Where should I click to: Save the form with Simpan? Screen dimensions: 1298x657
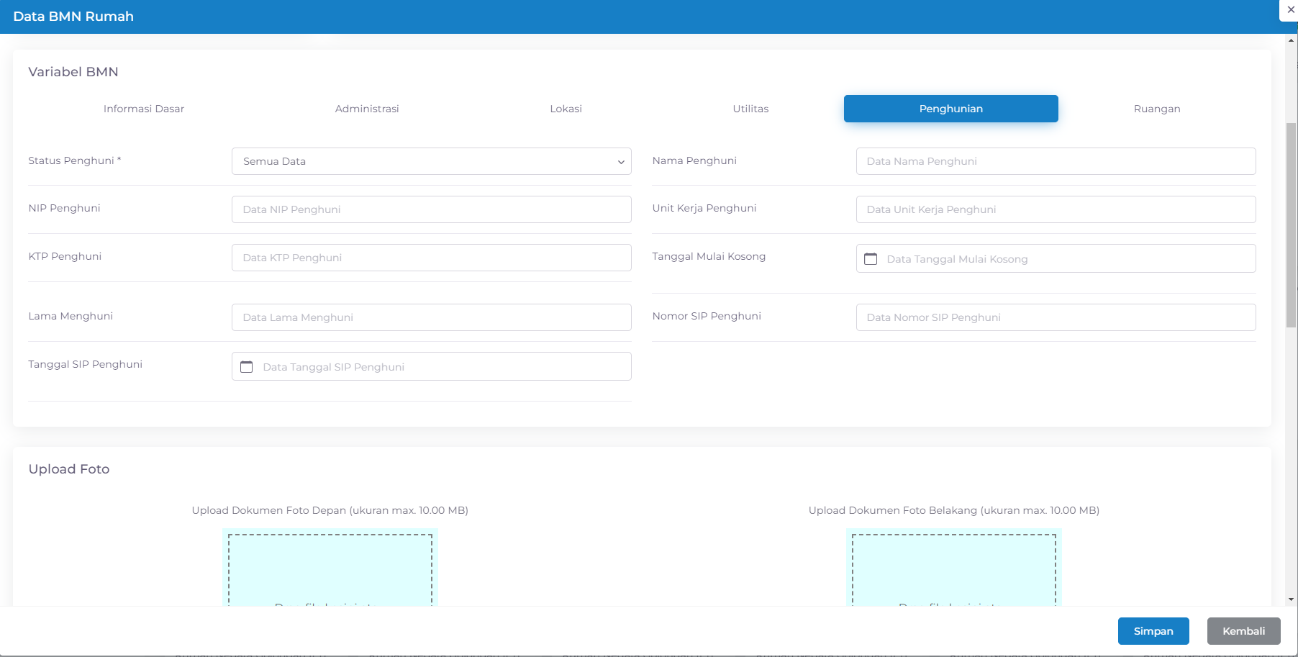1153,631
